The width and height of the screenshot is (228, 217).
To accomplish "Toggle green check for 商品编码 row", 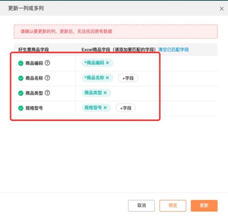I will click(21, 63).
